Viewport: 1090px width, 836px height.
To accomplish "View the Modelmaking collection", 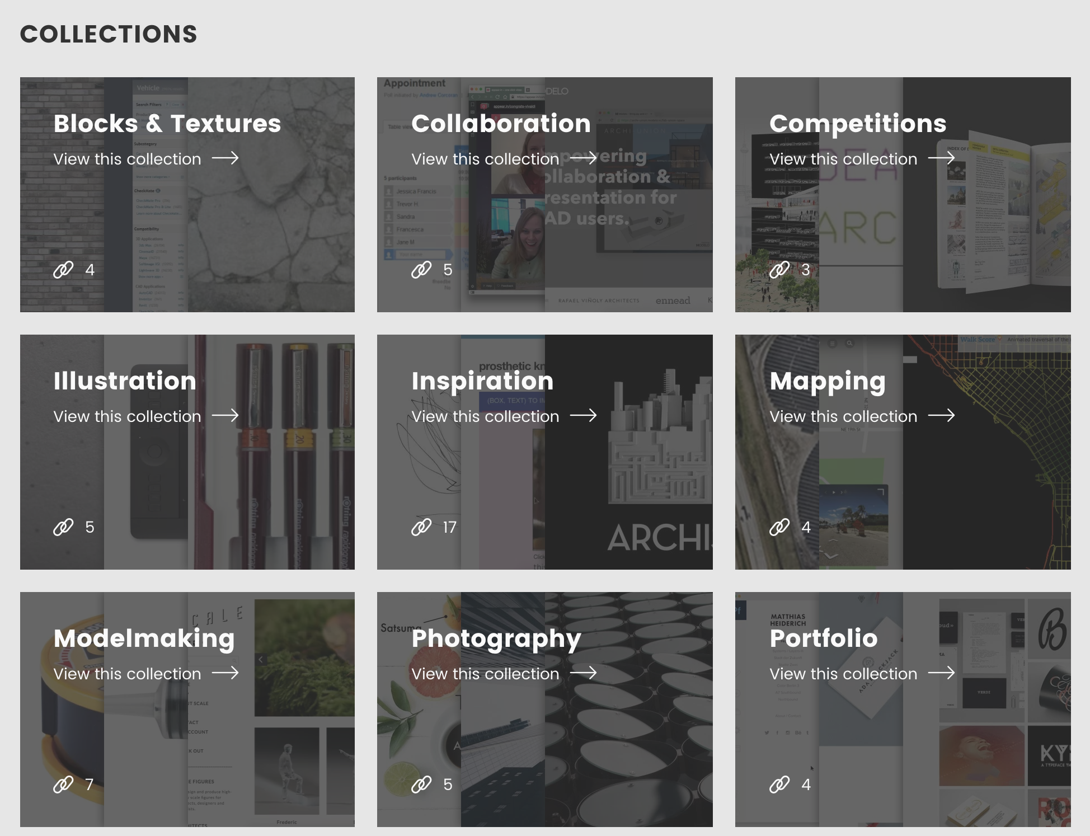I will click(127, 673).
